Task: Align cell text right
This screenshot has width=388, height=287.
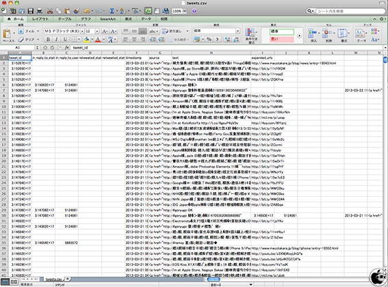Action: click(142, 40)
